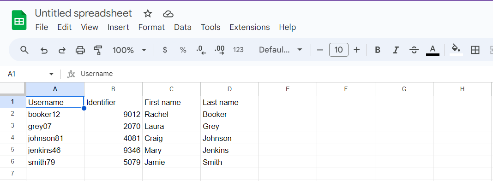Select row 1 header
Viewport: 493px width, 181px height.
click(13, 102)
